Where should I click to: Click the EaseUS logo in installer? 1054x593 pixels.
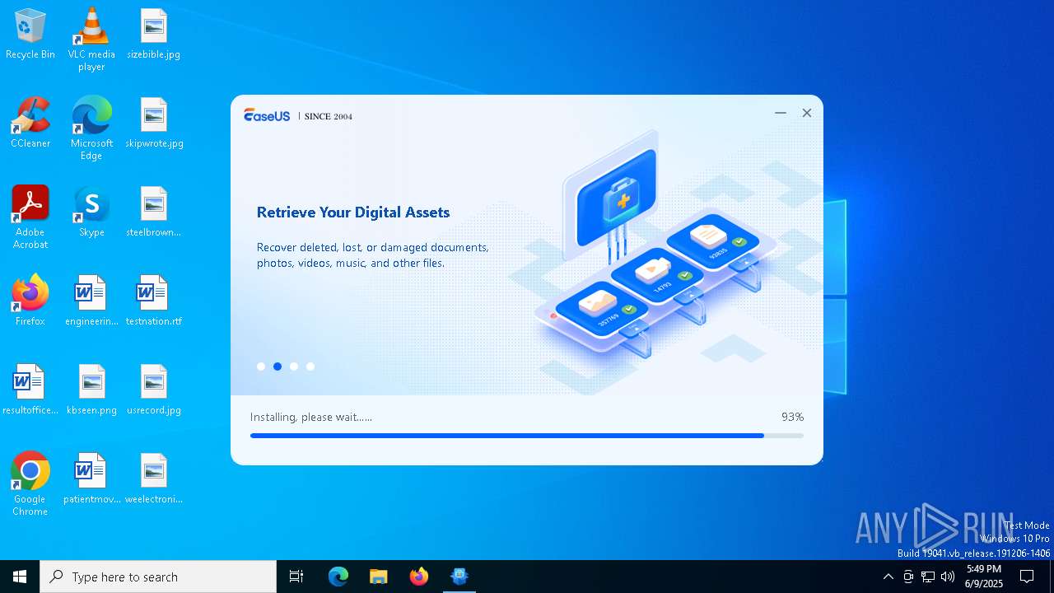pos(267,115)
